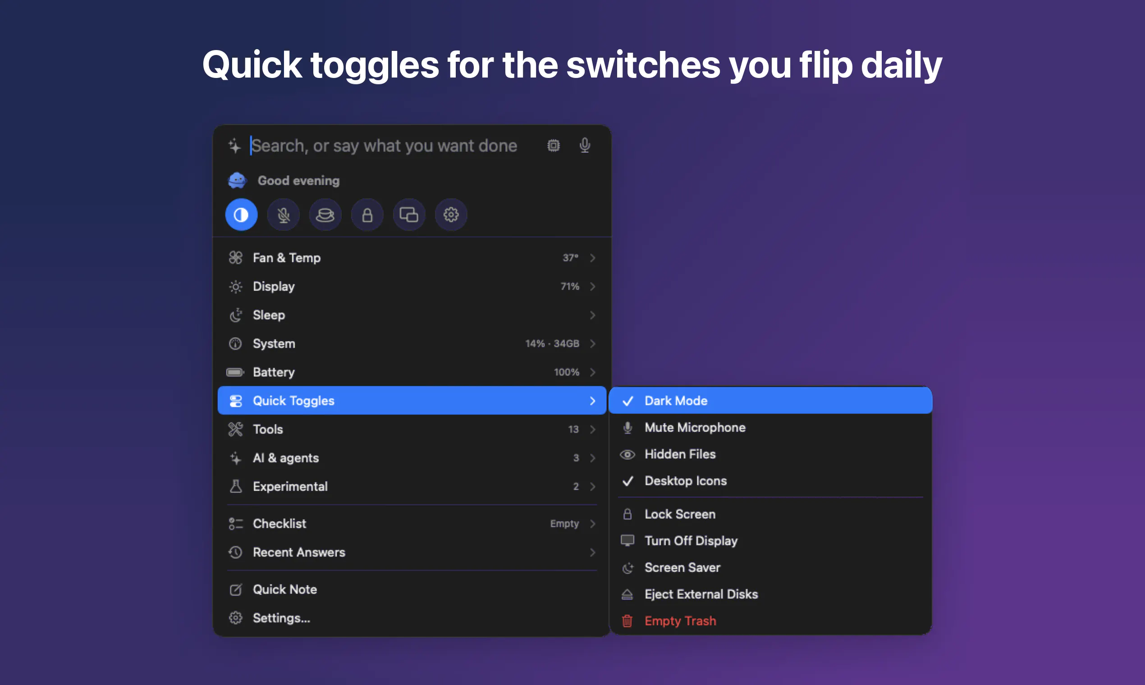Click the Fan & Temp fan icon
Image resolution: width=1145 pixels, height=685 pixels.
[x=235, y=258]
